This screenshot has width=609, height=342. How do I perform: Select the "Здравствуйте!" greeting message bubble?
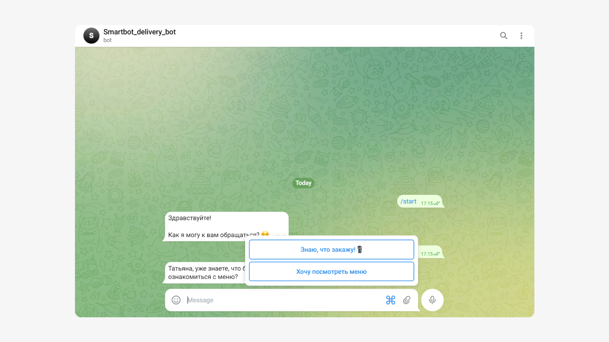click(x=227, y=226)
